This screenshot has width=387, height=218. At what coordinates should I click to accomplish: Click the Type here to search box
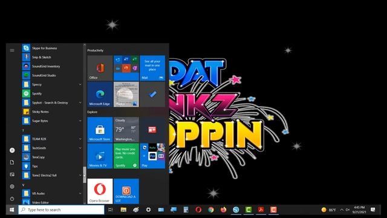[61, 210]
